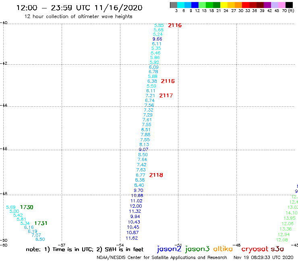Select the wave height value '8.51'
Screen dimensions: 298x261
(146, 130)
